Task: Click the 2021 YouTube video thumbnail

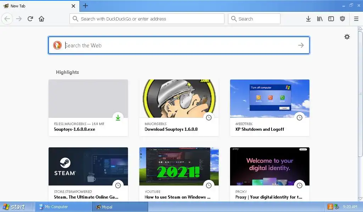Action: tap(179, 166)
